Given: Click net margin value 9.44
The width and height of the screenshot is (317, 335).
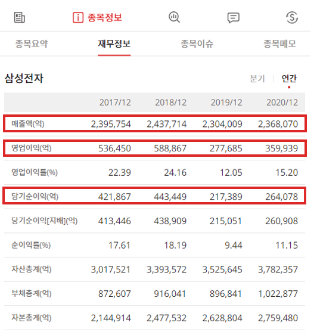Looking at the screenshot, I should (x=234, y=245).
